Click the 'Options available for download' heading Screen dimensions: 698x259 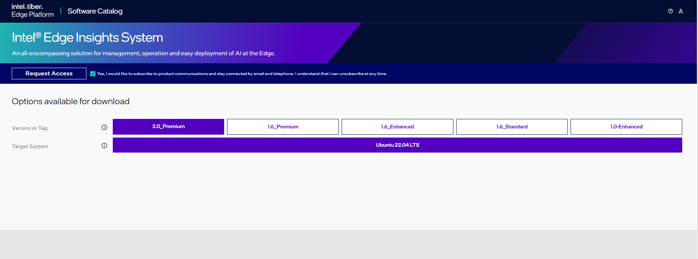point(71,101)
